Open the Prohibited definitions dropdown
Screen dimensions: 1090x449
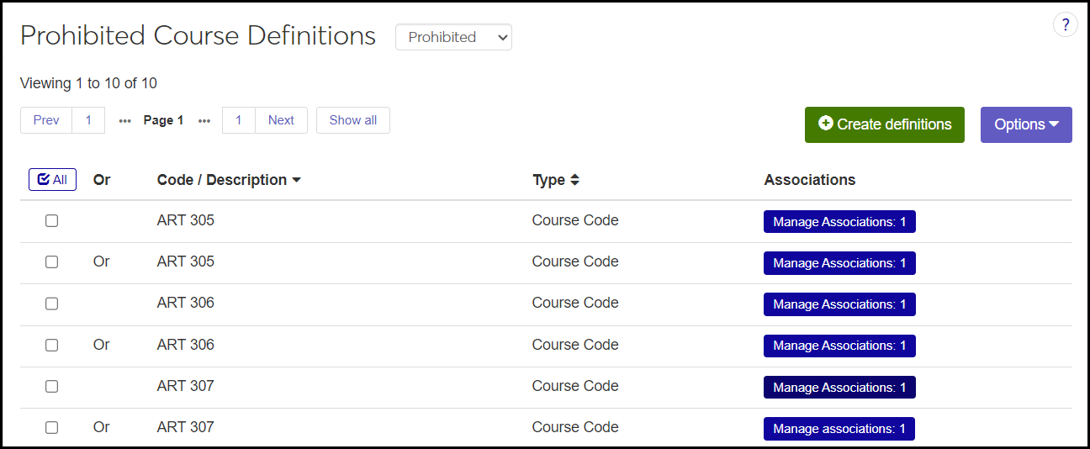click(453, 37)
